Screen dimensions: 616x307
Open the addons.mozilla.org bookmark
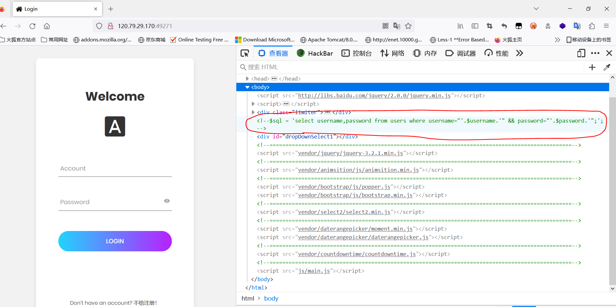pos(102,39)
